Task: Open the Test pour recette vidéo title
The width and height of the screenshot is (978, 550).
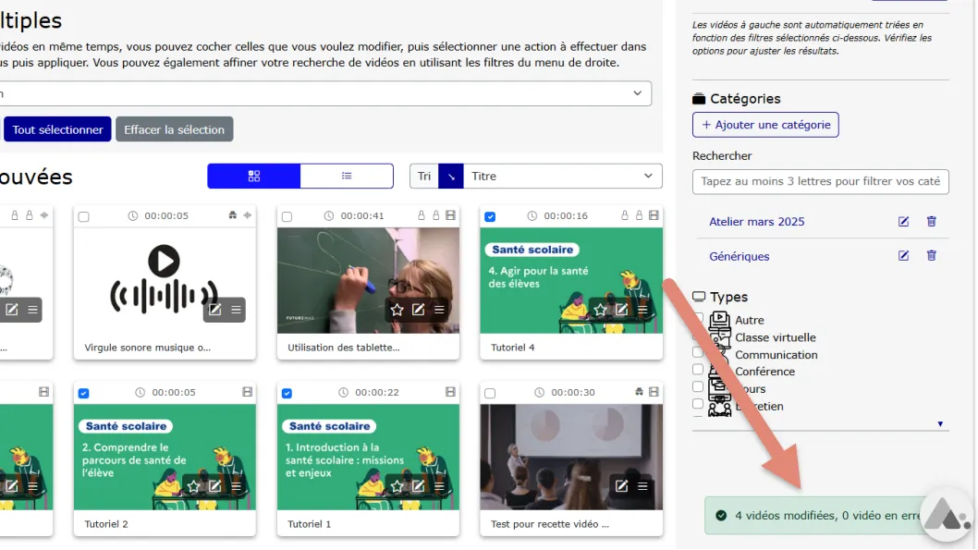Action: point(549,524)
